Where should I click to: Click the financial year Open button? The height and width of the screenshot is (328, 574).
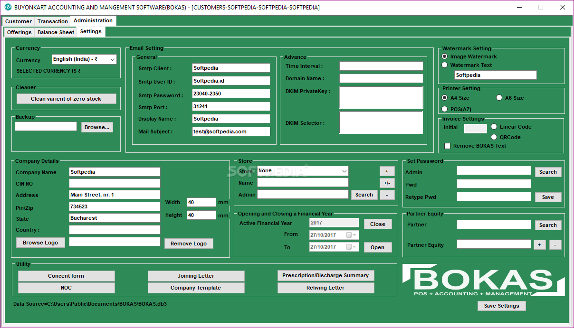378,247
